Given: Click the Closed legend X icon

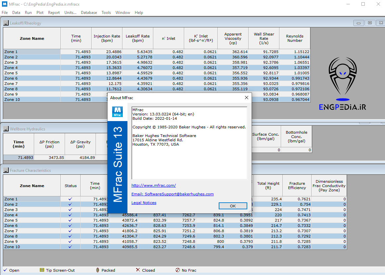Looking at the screenshot, I should (138, 270).
